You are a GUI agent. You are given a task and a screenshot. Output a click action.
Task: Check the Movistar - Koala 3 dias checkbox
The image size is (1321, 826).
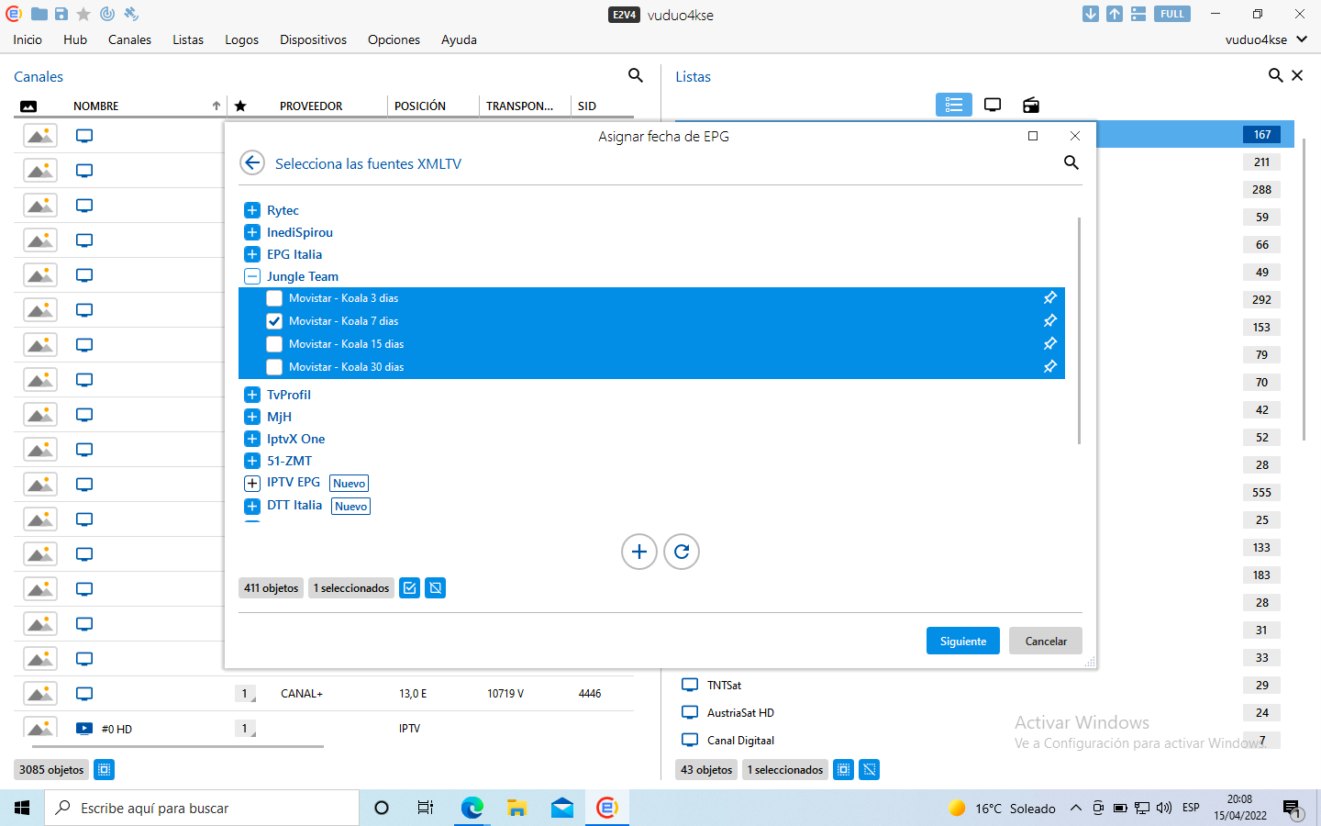click(x=274, y=298)
